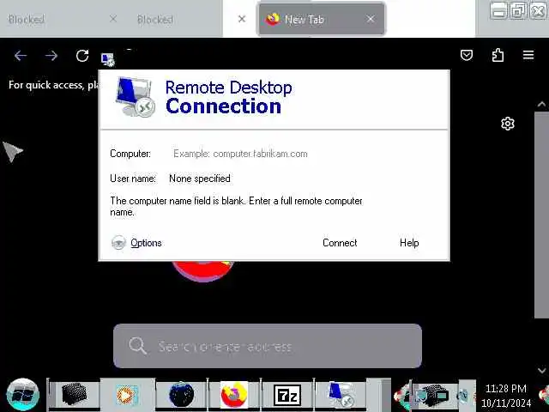Screen dimensions: 549x412
Task: Restore down the Firefox window
Action: point(518,10)
